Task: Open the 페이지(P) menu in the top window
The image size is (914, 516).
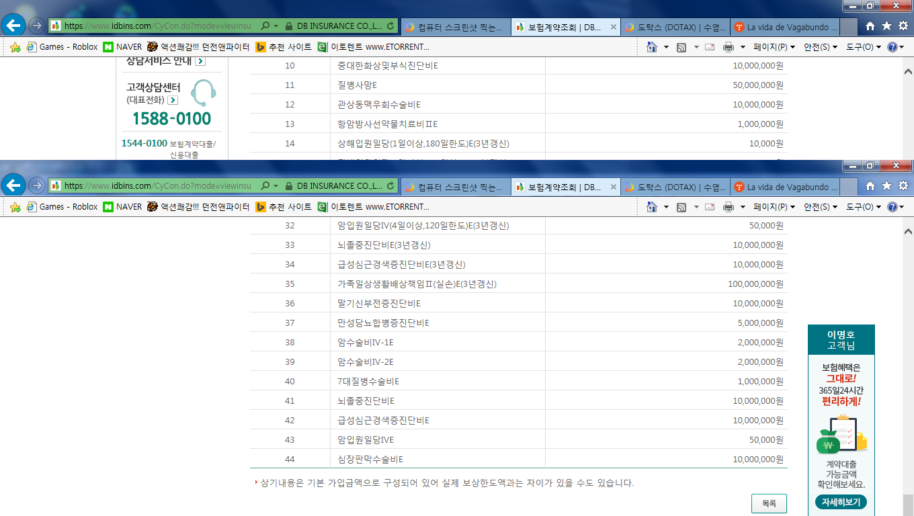Action: pyautogui.click(x=774, y=47)
